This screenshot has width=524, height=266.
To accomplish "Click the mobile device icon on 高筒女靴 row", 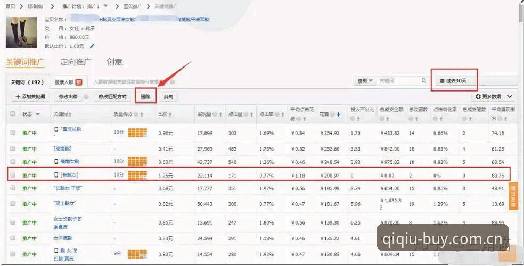I will pos(56,162).
